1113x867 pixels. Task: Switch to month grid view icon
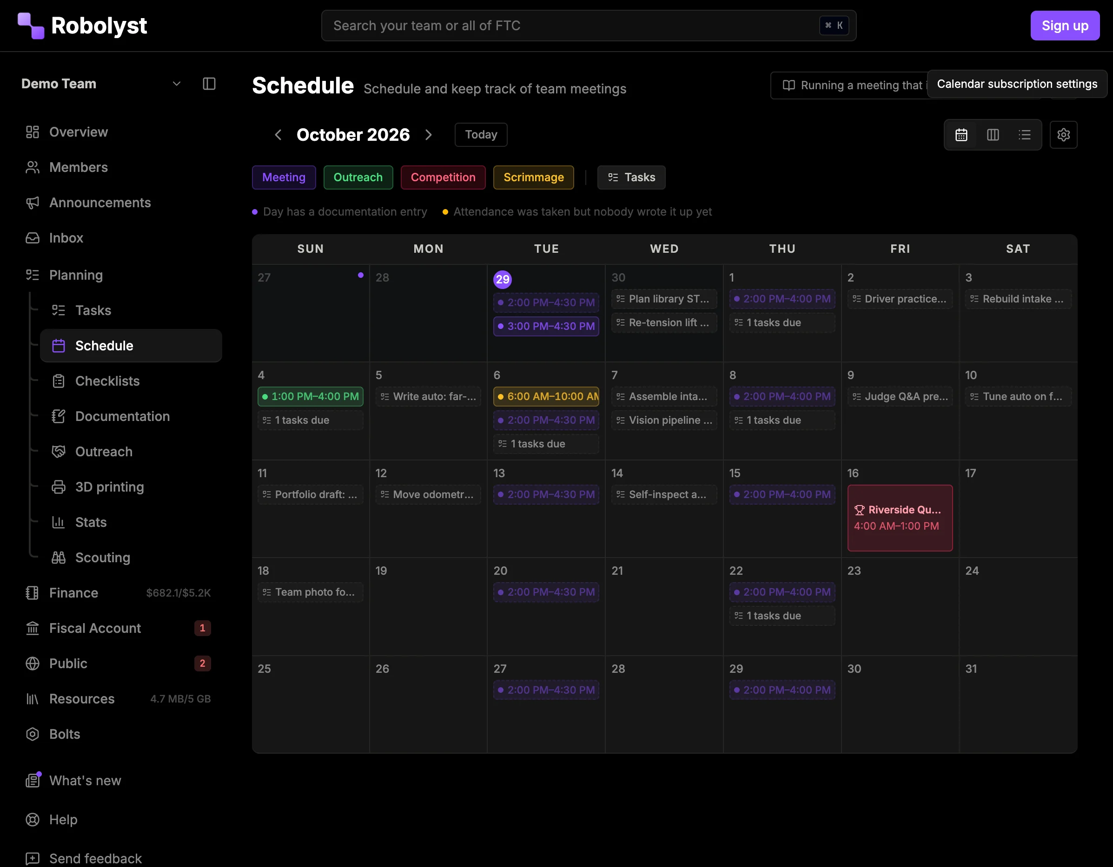click(x=961, y=135)
